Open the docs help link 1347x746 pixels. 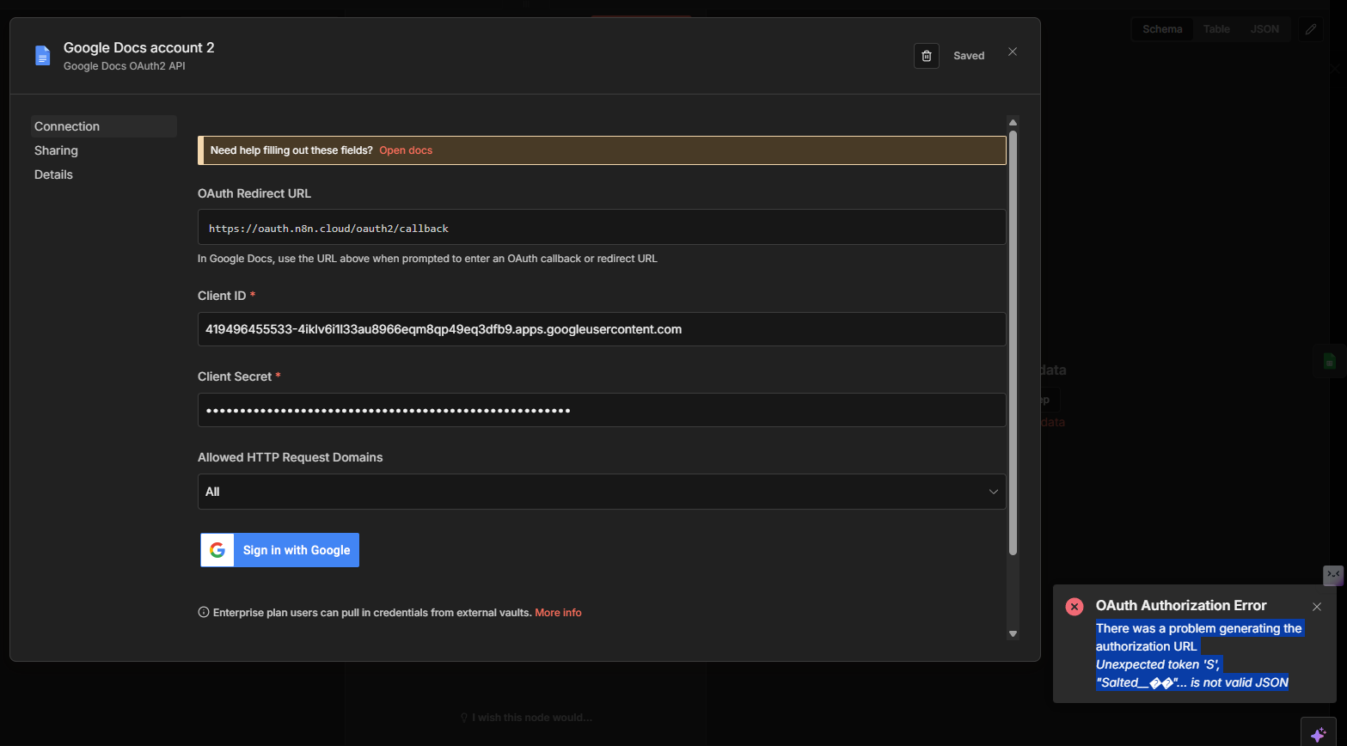[406, 150]
